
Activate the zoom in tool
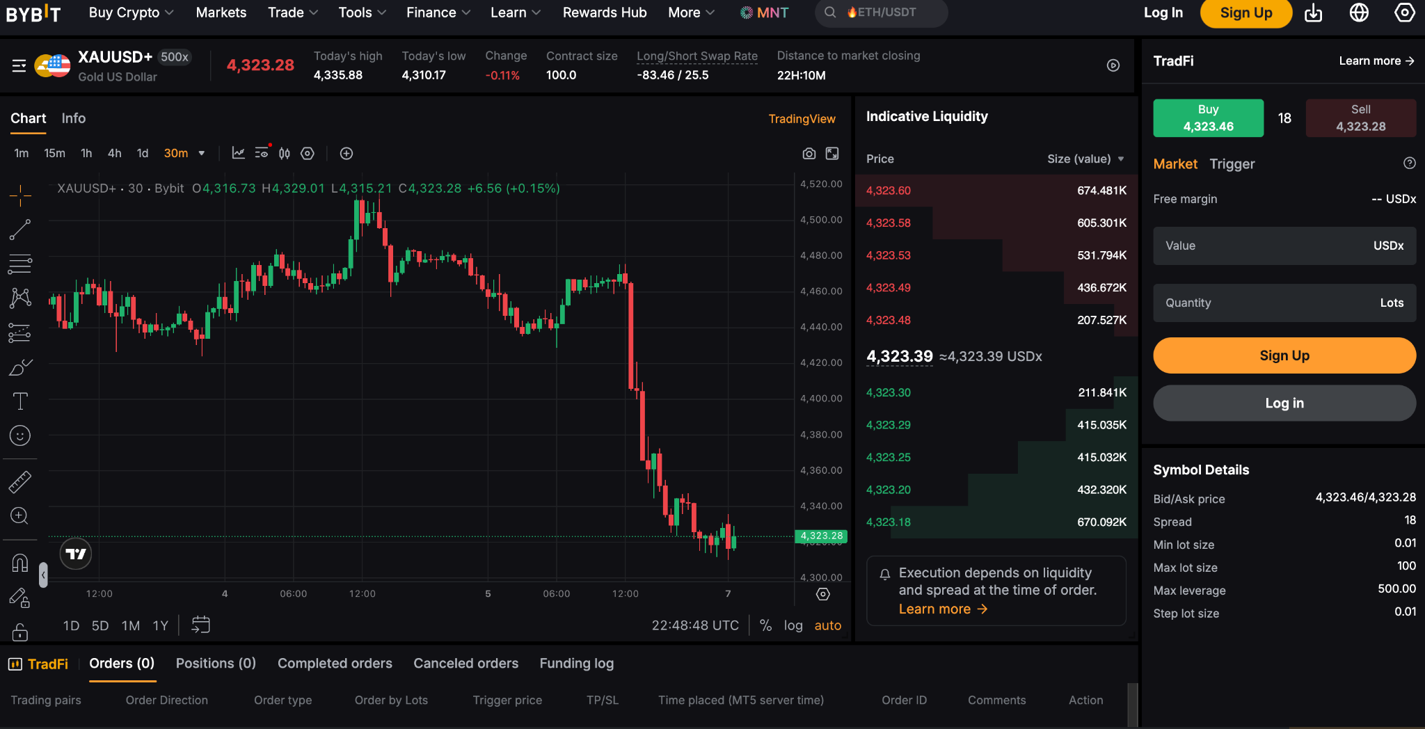click(x=20, y=516)
